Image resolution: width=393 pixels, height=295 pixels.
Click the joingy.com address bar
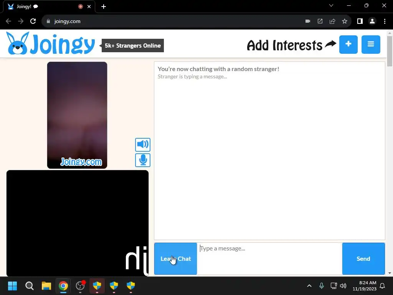click(x=173, y=22)
